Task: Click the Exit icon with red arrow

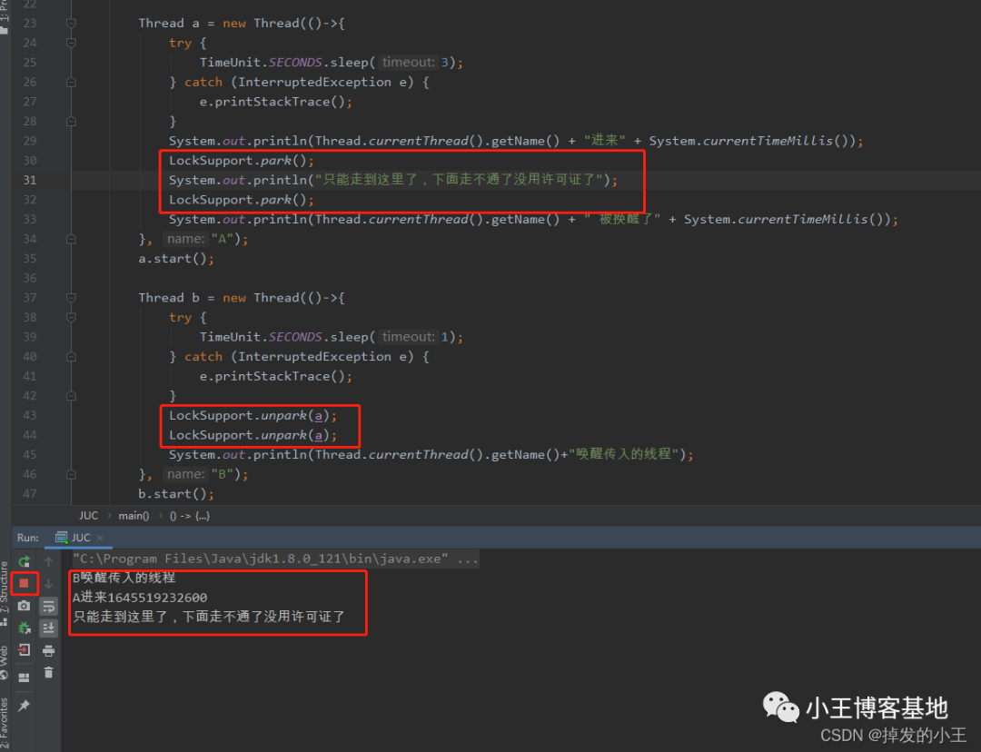Action: (24, 650)
